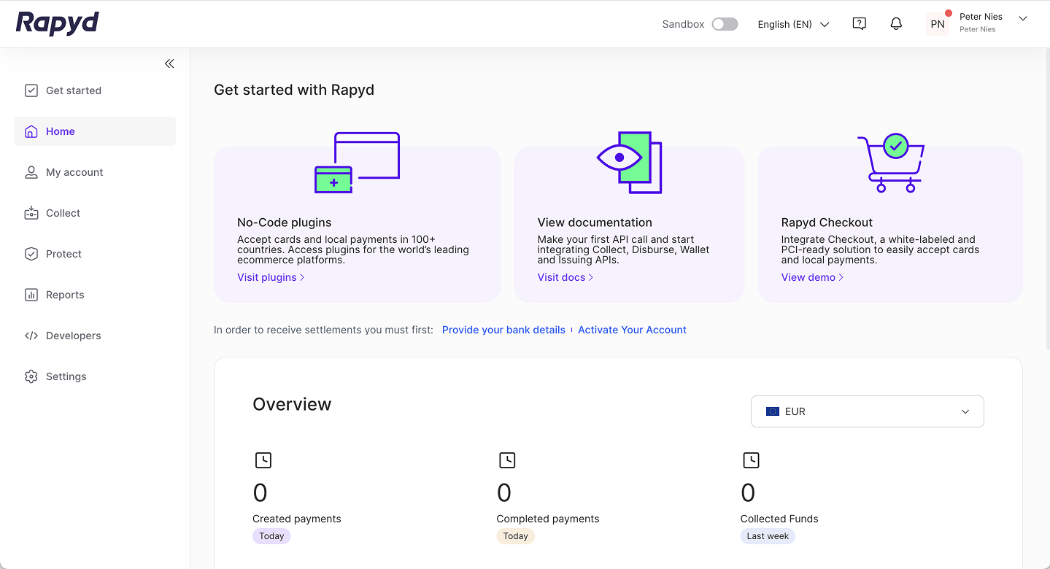Viewport: 1050px width, 569px height.
Task: Navigate to Protect section
Action: (95, 254)
